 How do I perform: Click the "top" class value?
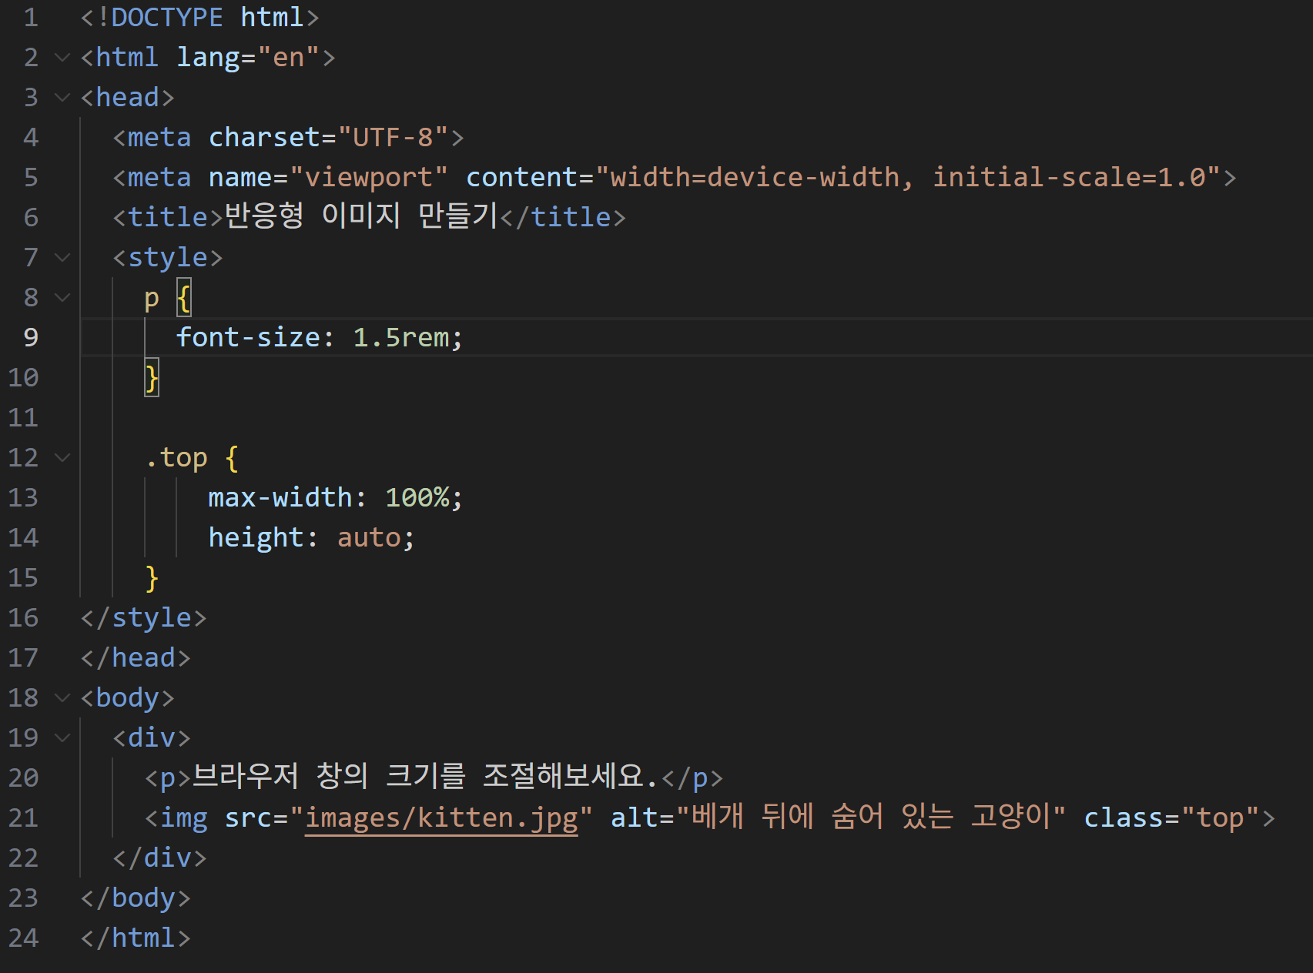(1221, 818)
